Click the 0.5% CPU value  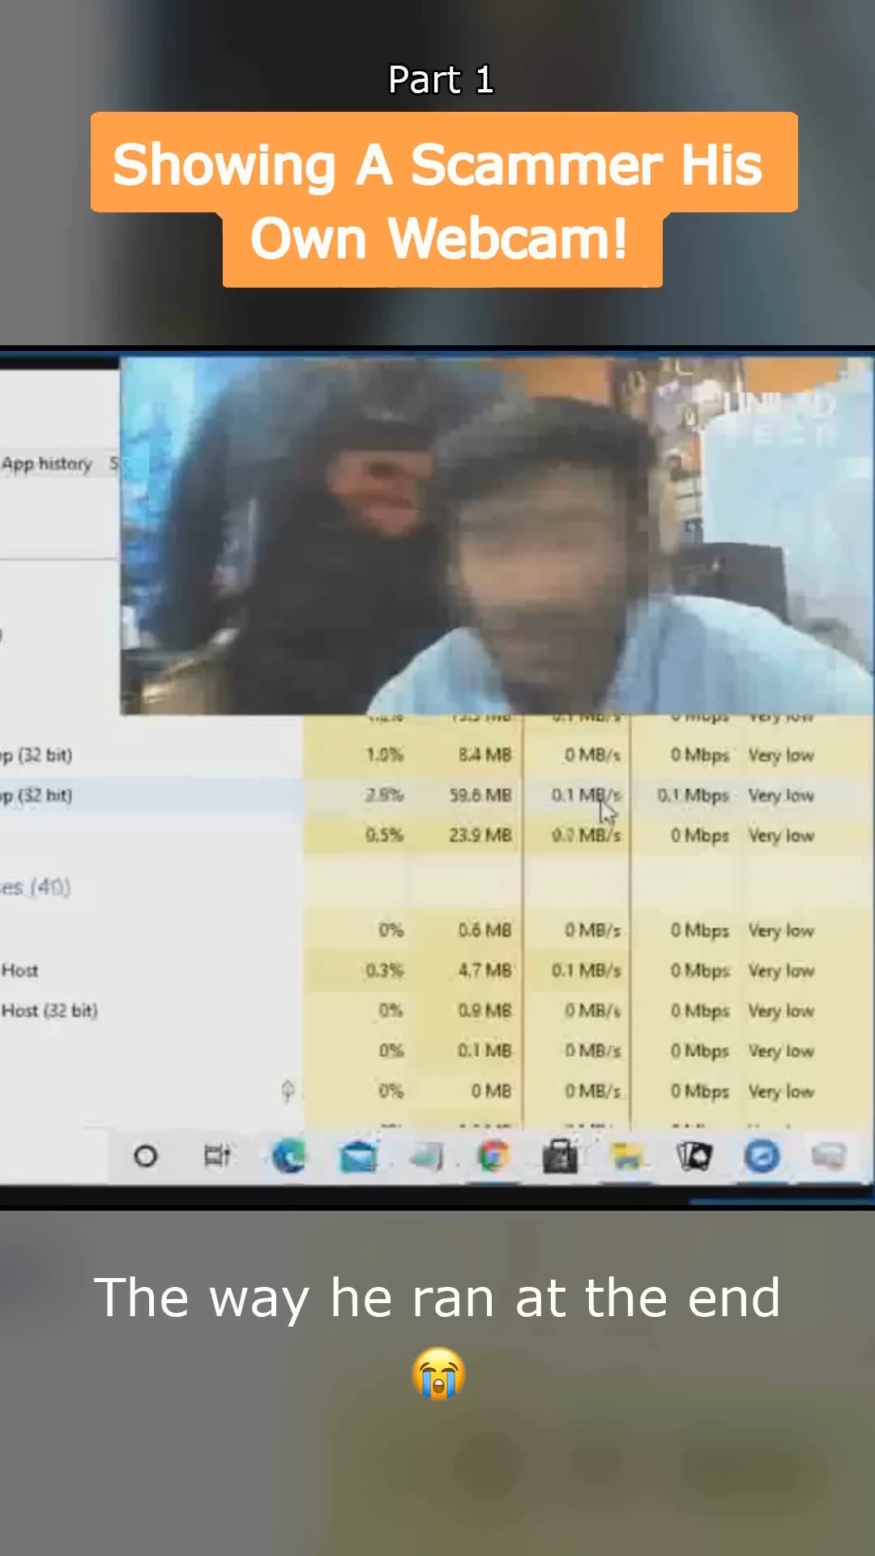[x=384, y=835]
